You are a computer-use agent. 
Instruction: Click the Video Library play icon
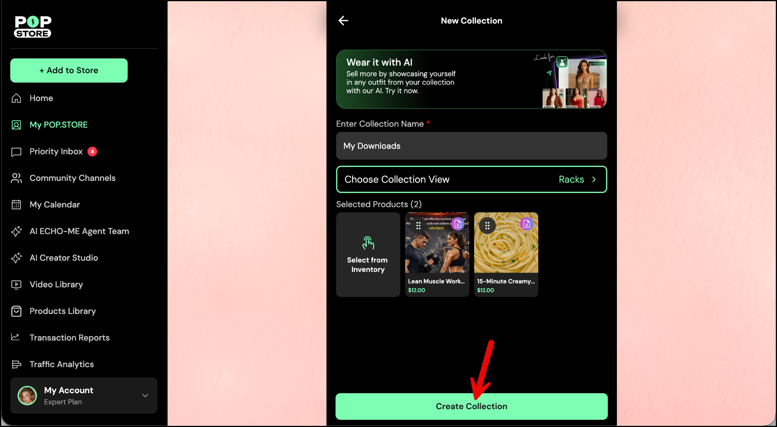pos(16,284)
